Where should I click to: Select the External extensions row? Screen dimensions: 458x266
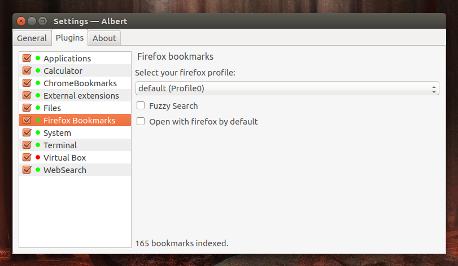click(x=75, y=95)
